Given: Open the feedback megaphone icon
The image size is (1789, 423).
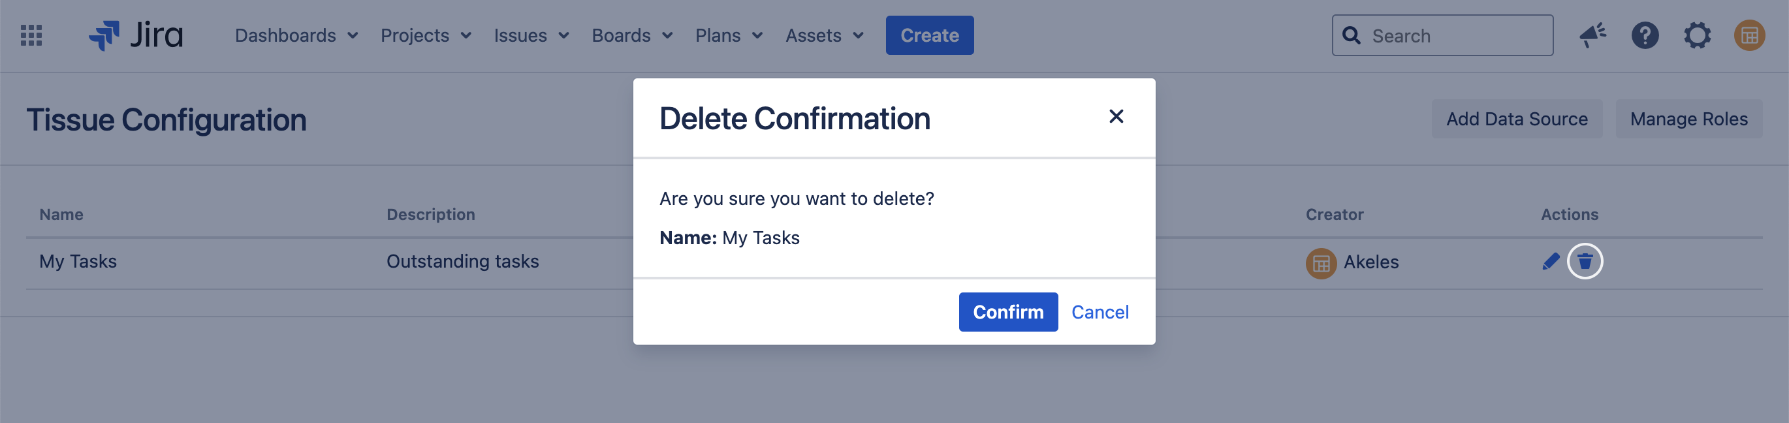Looking at the screenshot, I should pyautogui.click(x=1592, y=35).
